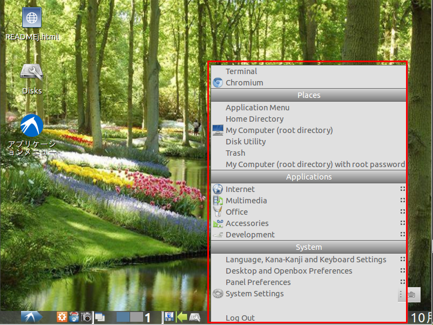Viewport: 433px width, 325px height.
Task: Open My Computer (root directory)
Action: (308, 130)
